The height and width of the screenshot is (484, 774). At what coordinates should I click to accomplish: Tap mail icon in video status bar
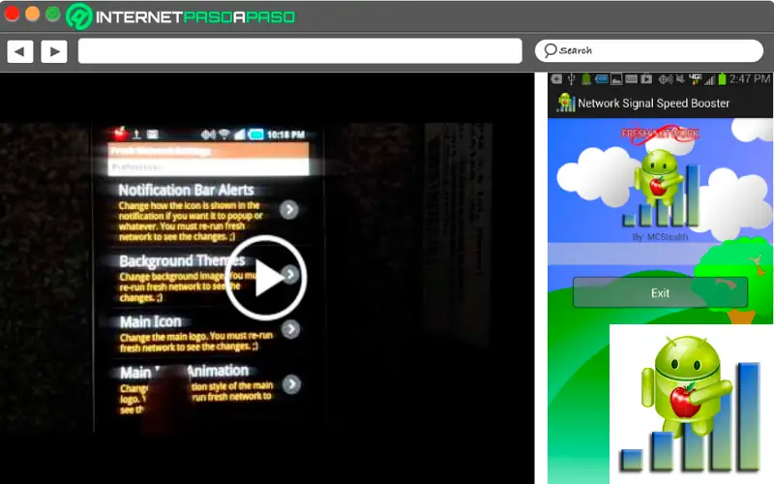pos(153,134)
